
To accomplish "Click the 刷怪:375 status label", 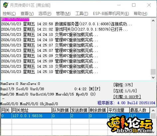I will point(123,85).
